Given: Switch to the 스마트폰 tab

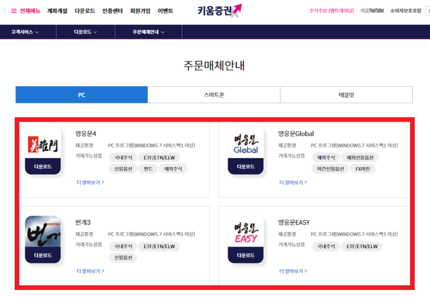Looking at the screenshot, I should tap(214, 95).
